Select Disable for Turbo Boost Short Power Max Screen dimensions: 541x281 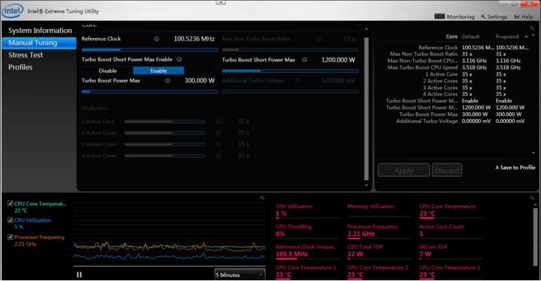pos(108,70)
